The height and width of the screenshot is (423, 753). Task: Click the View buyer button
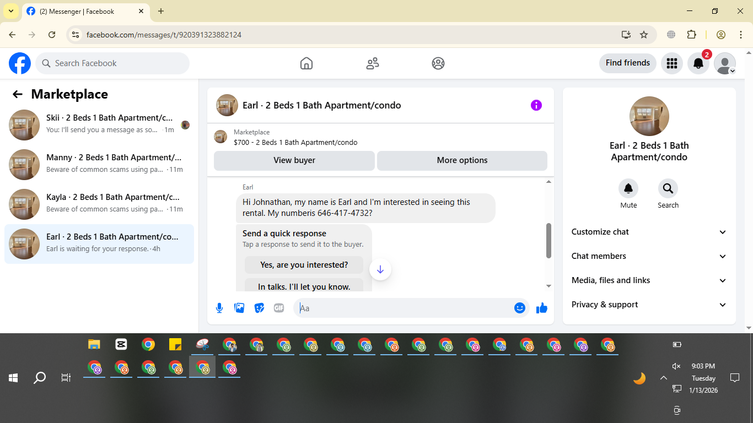[x=294, y=160]
